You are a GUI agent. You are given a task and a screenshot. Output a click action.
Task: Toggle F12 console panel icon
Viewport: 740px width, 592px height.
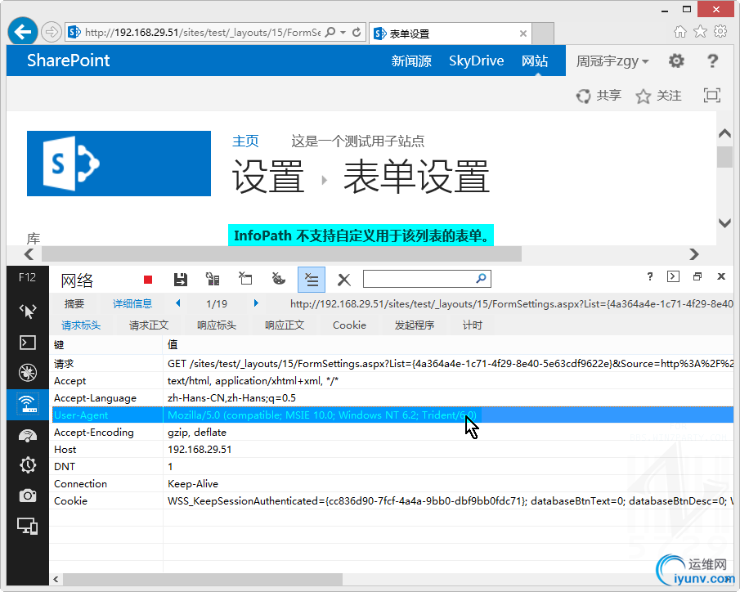[673, 276]
